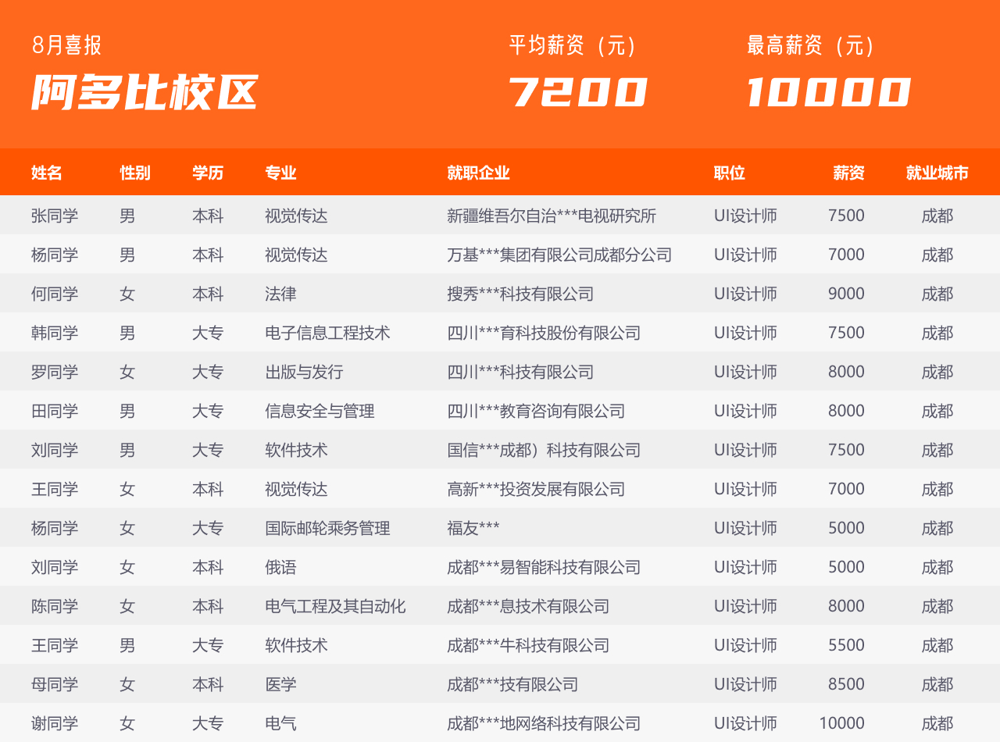Image resolution: width=1000 pixels, height=742 pixels.
Task: Click the 学历 column header
Action: point(208,173)
